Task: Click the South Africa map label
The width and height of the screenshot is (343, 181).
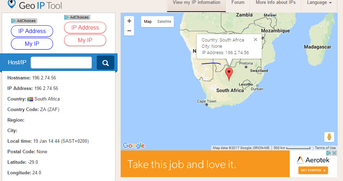Action: pyautogui.click(x=230, y=91)
